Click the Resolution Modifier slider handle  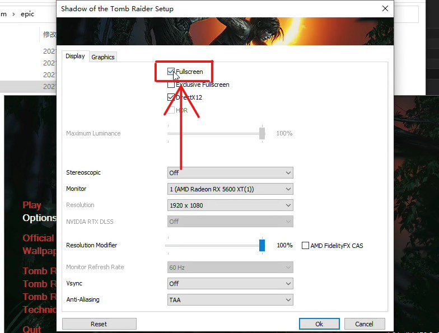(x=262, y=245)
